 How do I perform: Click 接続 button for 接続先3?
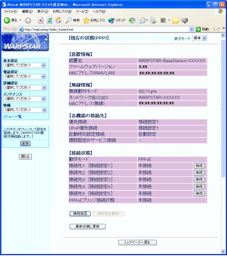pos(199,179)
